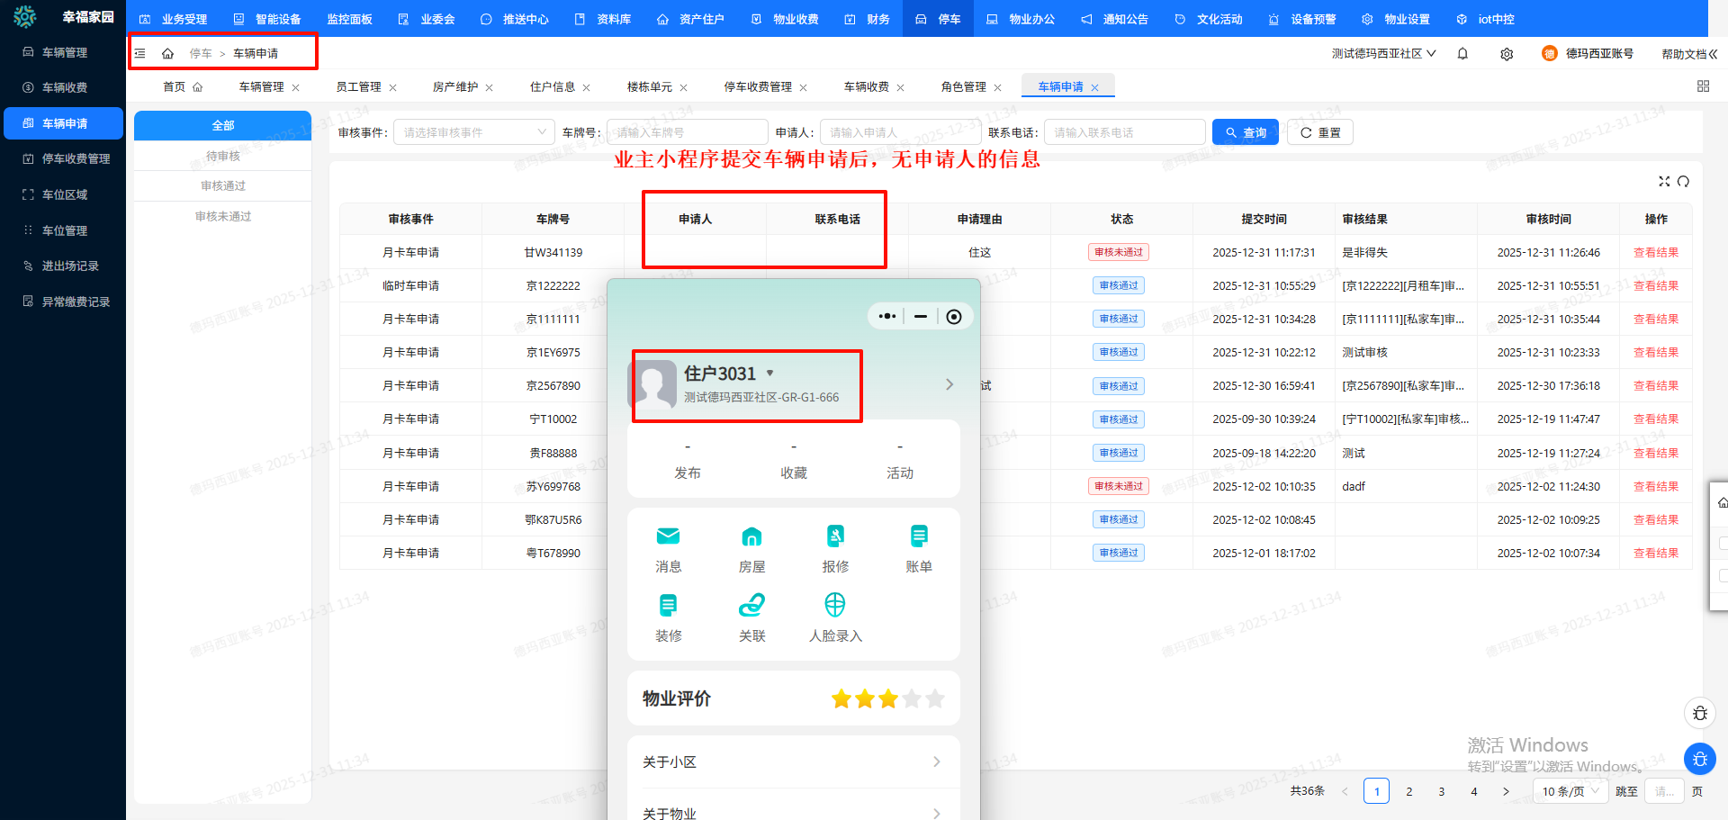1728x820 pixels.
Task: Open the 人脸录入 face entry icon
Action: 835,617
